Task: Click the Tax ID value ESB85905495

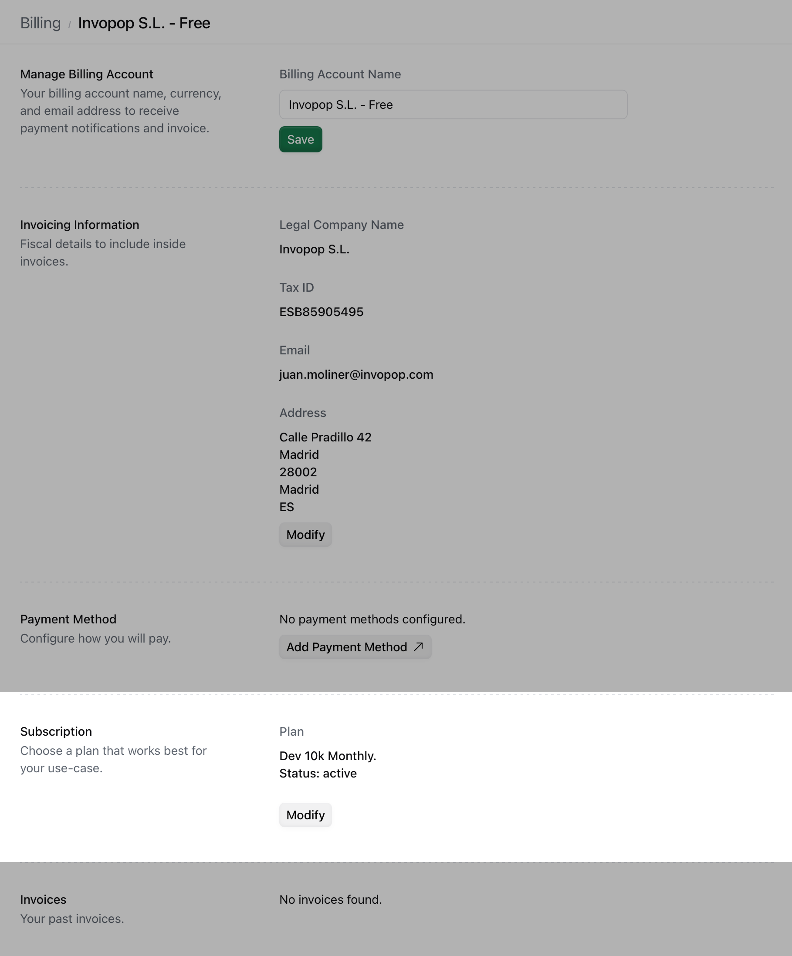Action: coord(321,312)
